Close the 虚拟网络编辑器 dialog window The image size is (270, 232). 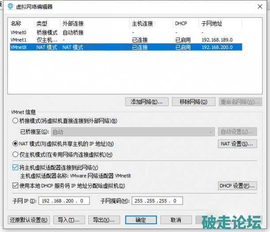pos(261,6)
